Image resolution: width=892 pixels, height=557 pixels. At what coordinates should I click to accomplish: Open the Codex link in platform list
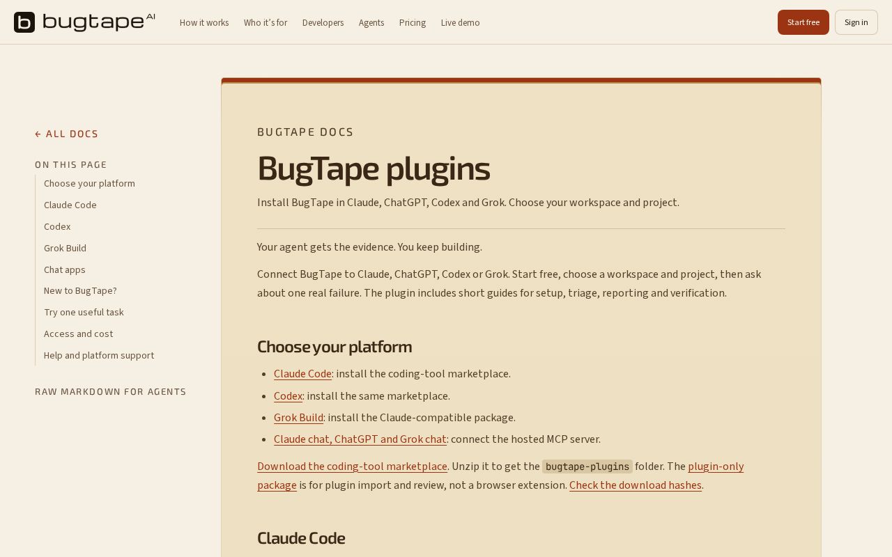point(288,396)
